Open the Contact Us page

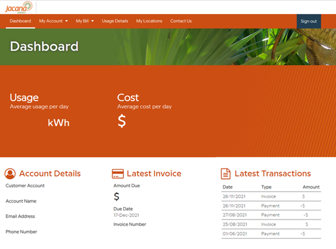click(x=181, y=21)
